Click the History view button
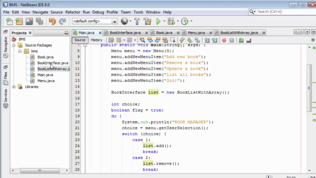The image size is (316, 178). pyautogui.click(x=96, y=40)
